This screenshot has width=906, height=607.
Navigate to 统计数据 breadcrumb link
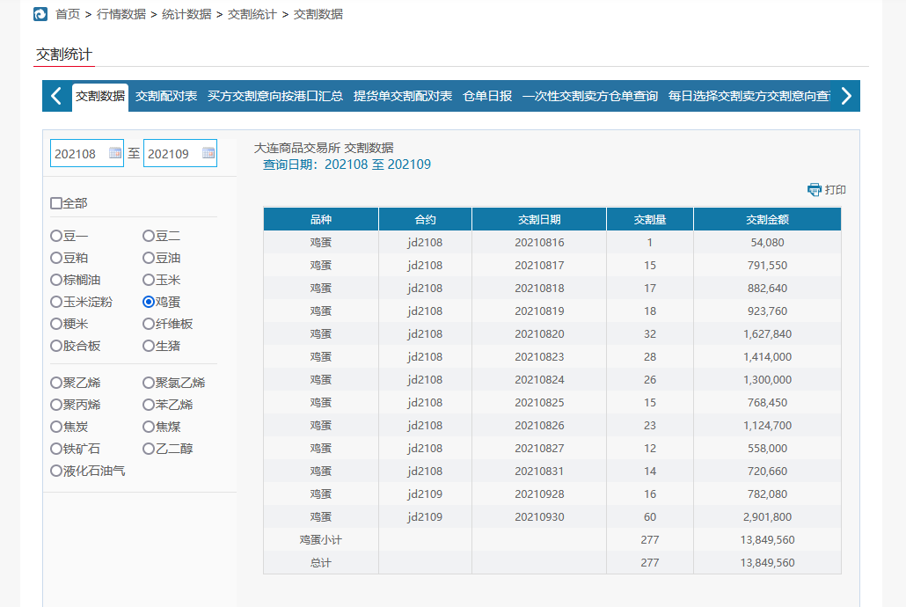[x=186, y=14]
